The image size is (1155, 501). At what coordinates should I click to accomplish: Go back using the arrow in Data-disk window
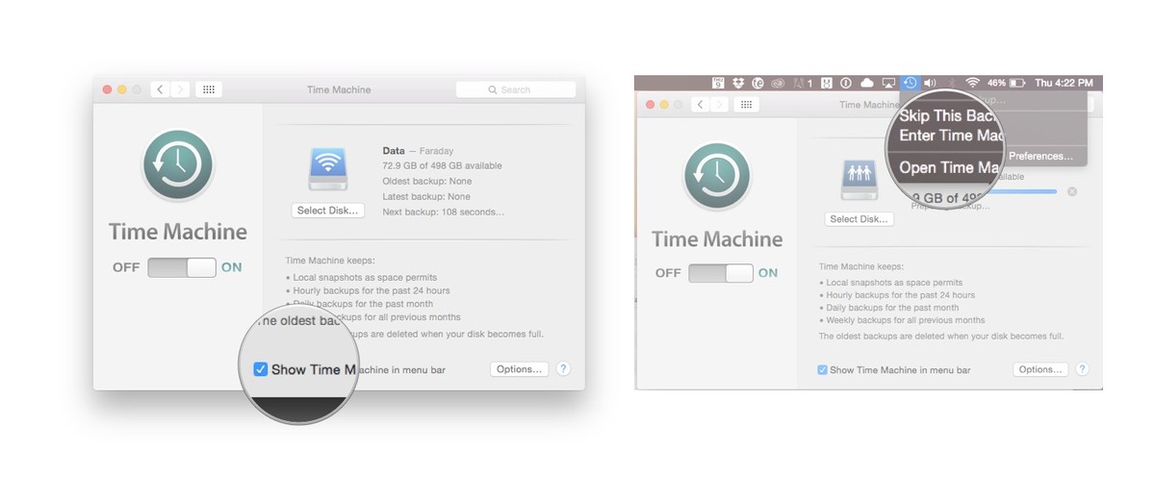click(x=160, y=89)
